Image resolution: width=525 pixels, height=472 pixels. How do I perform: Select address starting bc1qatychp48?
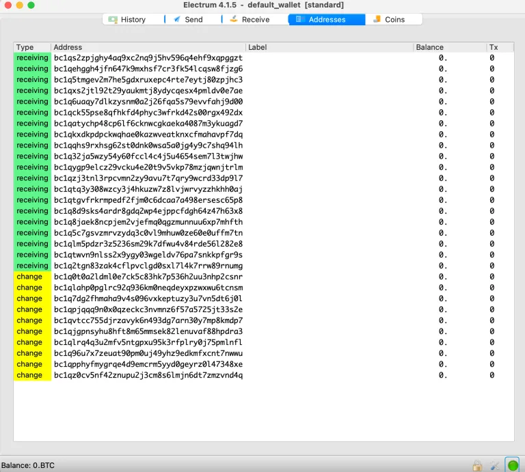point(148,124)
